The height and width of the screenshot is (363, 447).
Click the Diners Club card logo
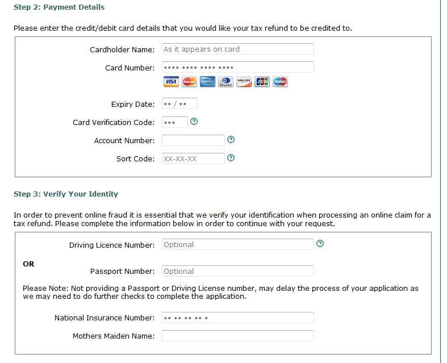(225, 82)
